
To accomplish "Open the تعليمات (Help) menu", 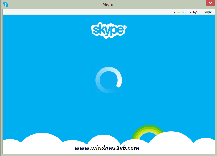I will (x=180, y=12).
